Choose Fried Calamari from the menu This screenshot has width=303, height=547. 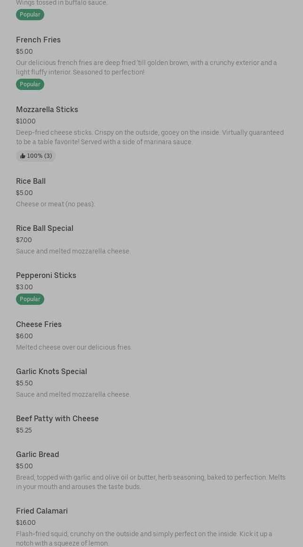(42, 511)
